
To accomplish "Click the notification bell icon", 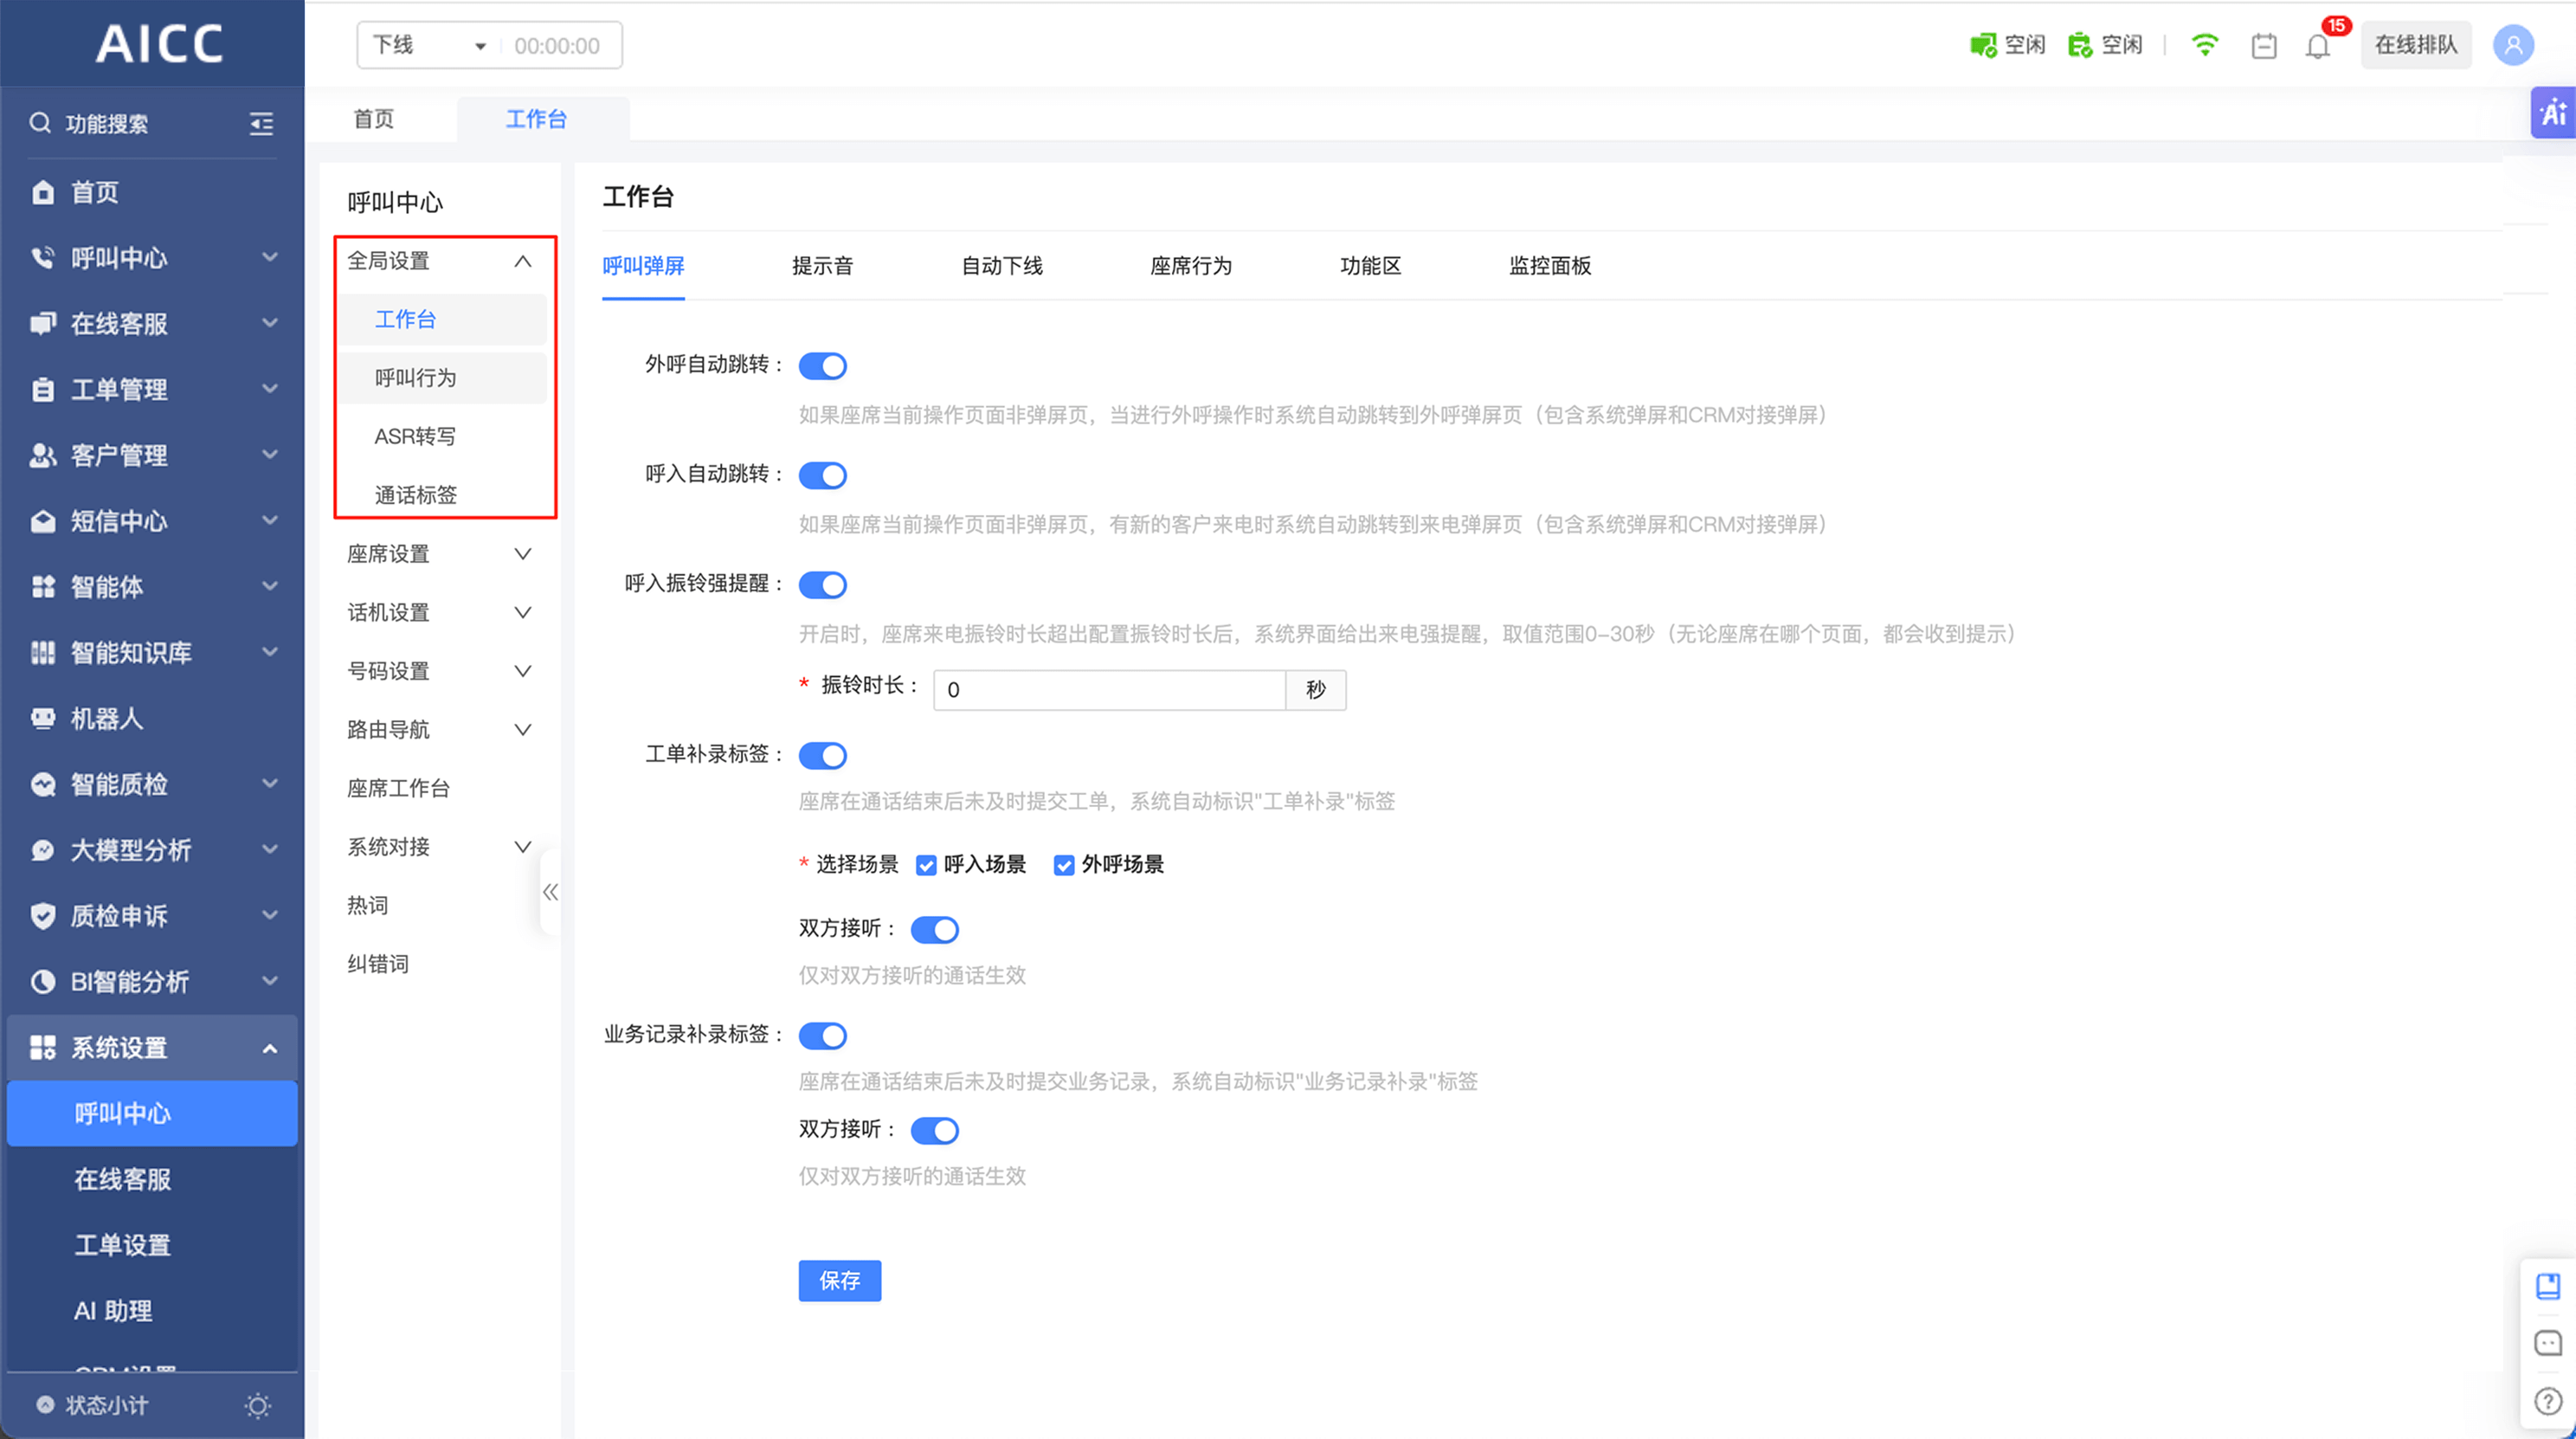I will click(2317, 46).
